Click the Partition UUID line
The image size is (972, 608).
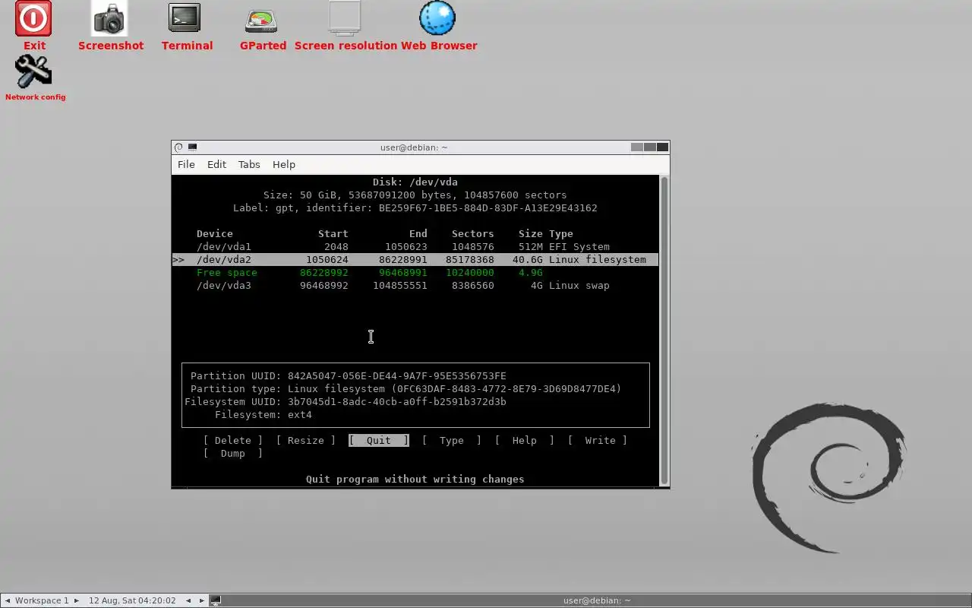[349, 376]
